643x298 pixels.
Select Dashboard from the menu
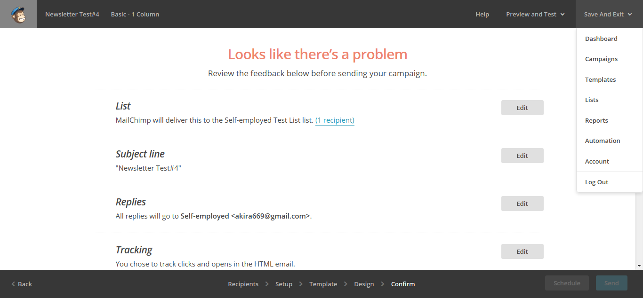pos(601,39)
